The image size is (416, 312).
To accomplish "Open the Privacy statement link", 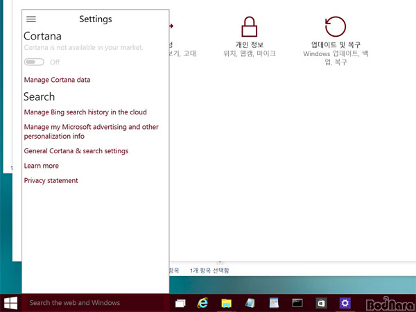I will point(51,181).
